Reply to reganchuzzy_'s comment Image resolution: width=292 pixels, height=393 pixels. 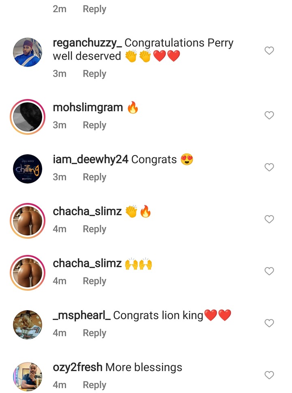94,73
